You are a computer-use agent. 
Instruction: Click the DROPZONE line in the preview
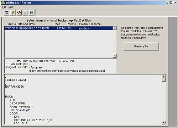(x=17, y=103)
